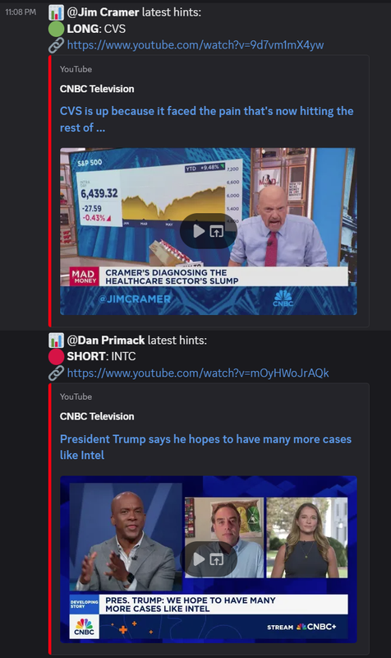Click the @Dan Primack mention

tap(106, 341)
